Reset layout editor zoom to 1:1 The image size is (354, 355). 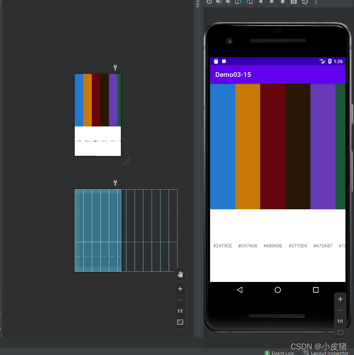[180, 311]
